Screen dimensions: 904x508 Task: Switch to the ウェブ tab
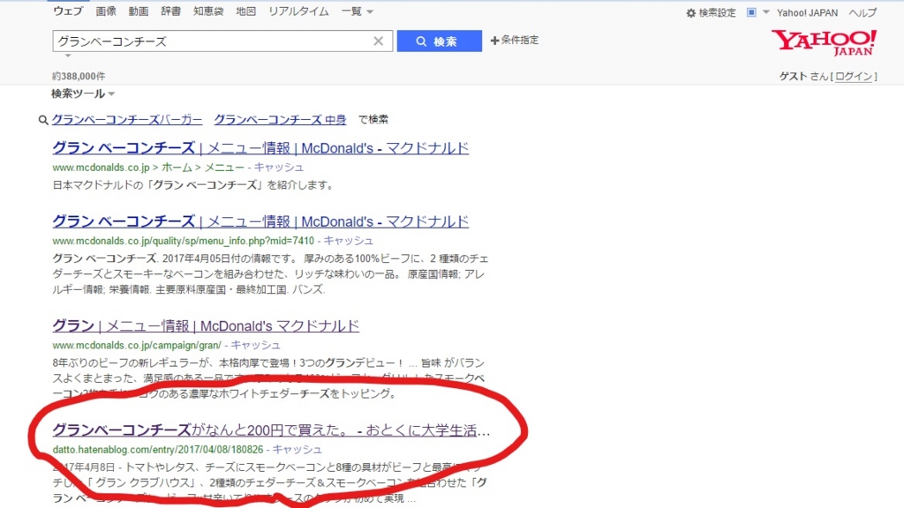(67, 11)
